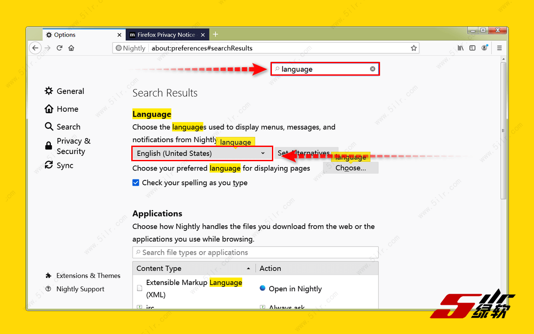Screen dimensions: 534x334
Task: Expand the English (United States) dropdown
Action: pos(202,153)
